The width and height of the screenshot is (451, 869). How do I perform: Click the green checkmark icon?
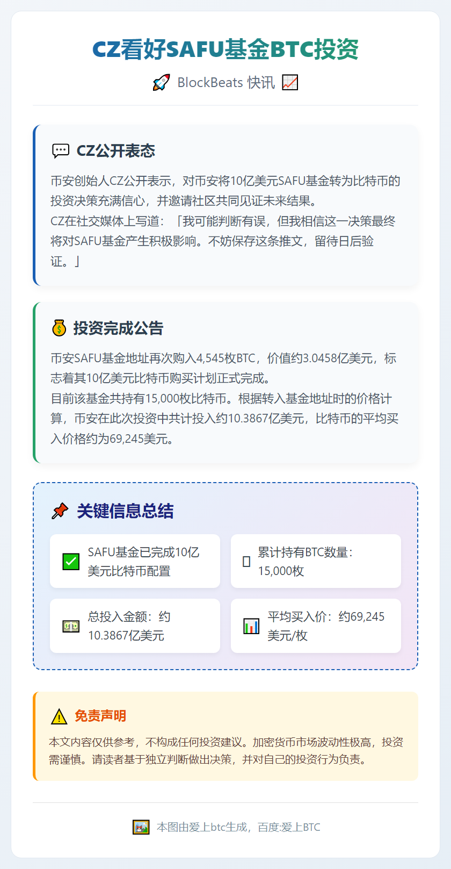tap(71, 561)
